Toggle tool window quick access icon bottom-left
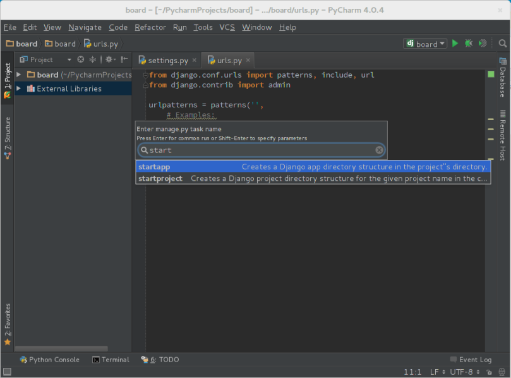511x378 pixels. (x=7, y=372)
